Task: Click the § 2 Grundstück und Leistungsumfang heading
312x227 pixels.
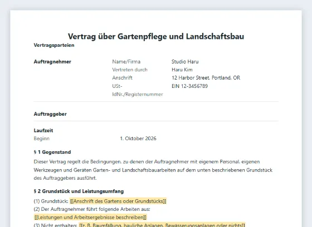Action: [x=79, y=191]
